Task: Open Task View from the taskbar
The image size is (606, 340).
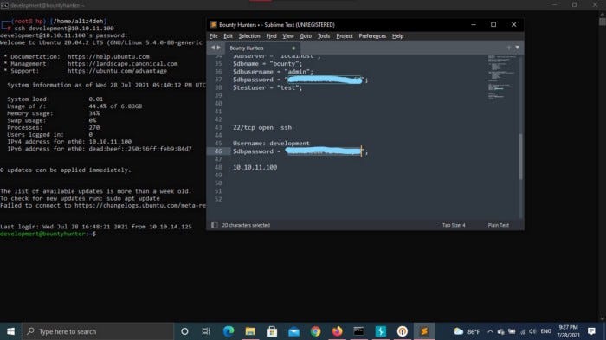Action: (206, 331)
